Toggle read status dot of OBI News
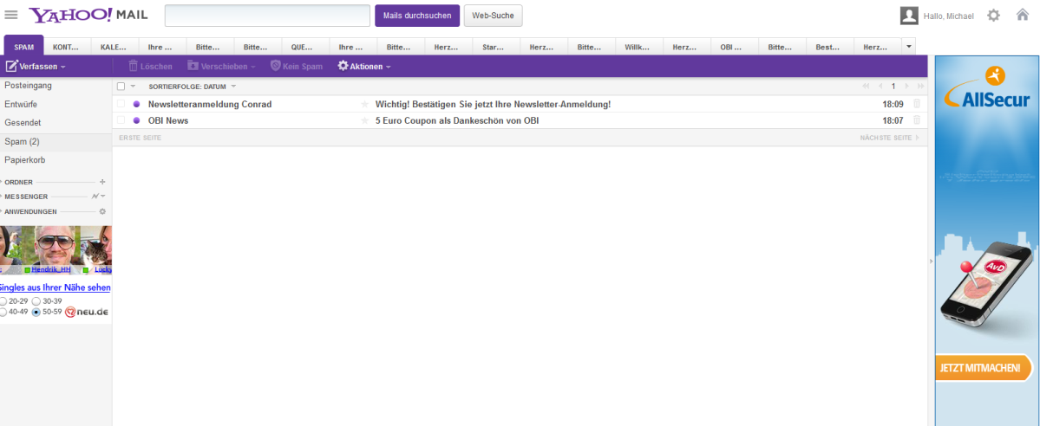 coord(137,120)
